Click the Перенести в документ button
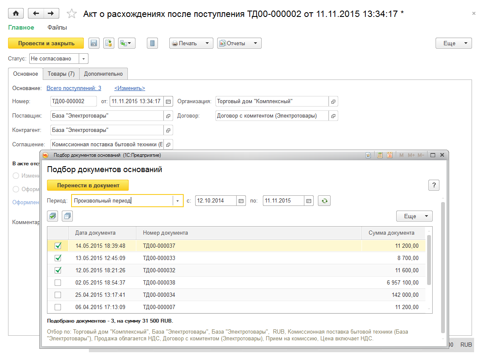 click(x=88, y=185)
